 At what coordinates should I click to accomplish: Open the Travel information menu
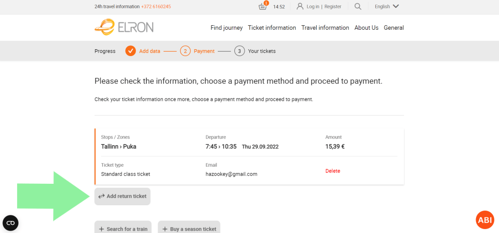tap(325, 28)
